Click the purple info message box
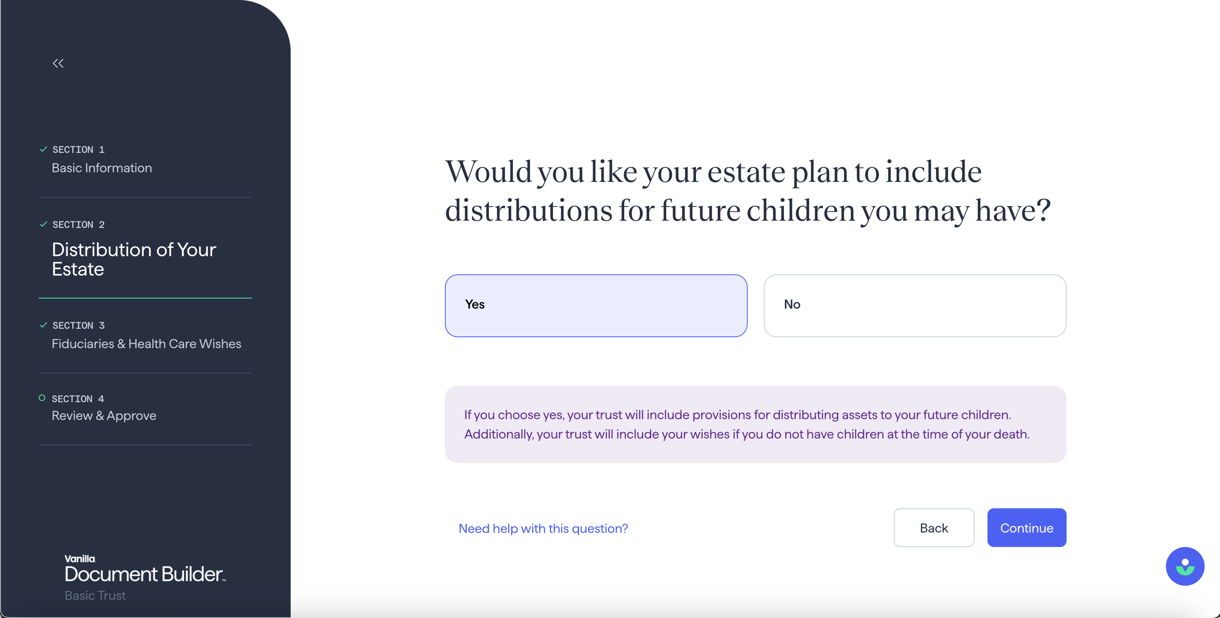The width and height of the screenshot is (1220, 618). point(755,424)
